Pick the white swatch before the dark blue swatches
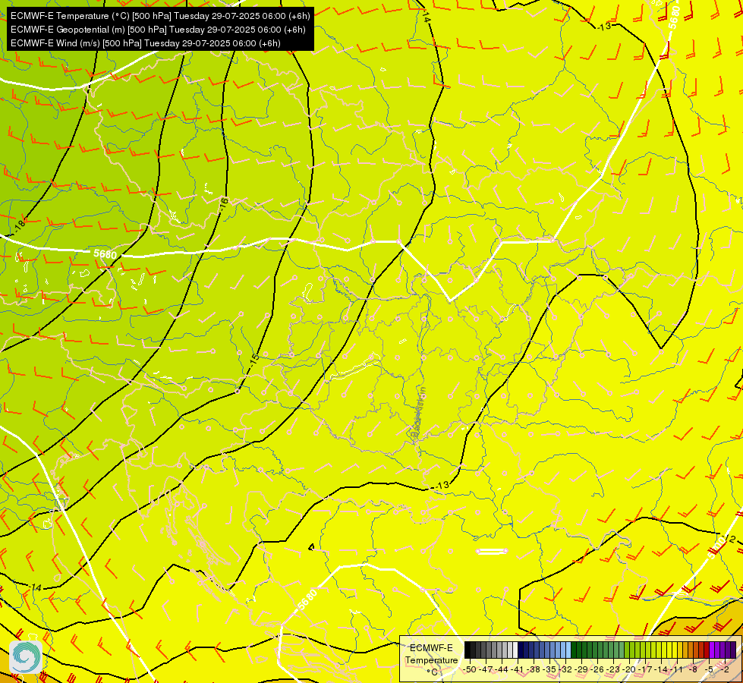Image resolution: width=743 pixels, height=683 pixels. pyautogui.click(x=515, y=650)
